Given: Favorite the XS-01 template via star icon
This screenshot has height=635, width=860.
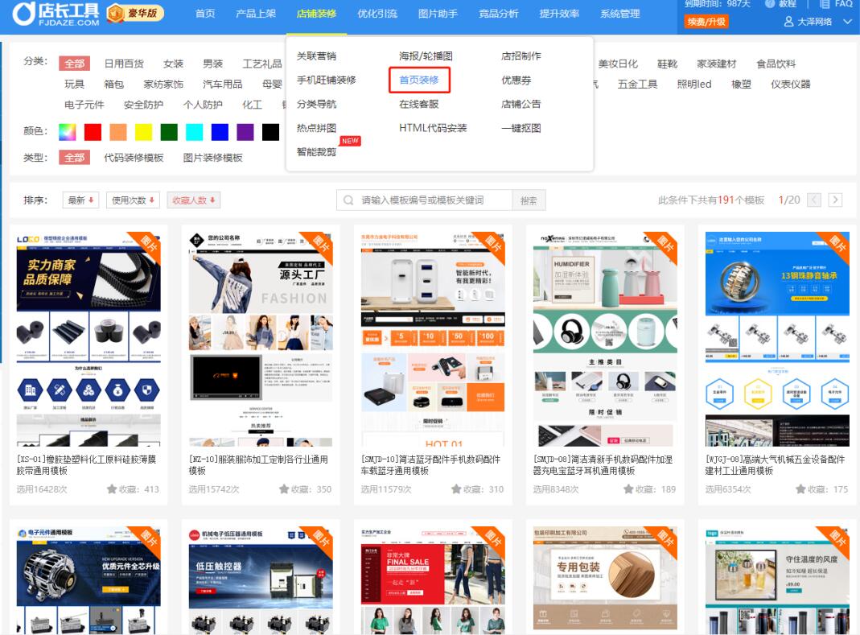Looking at the screenshot, I should point(112,489).
